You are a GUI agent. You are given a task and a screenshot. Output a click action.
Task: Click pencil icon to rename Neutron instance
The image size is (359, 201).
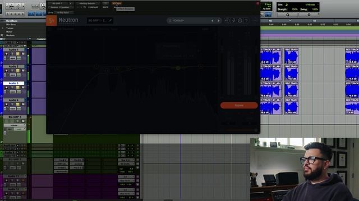pos(110,21)
